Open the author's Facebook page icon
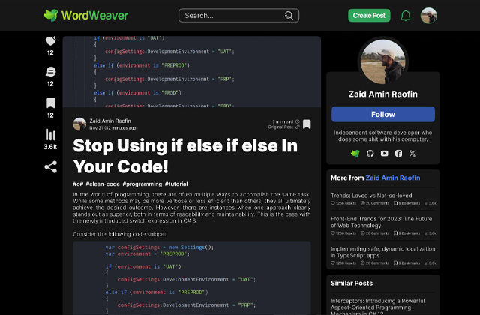 pyautogui.click(x=398, y=153)
